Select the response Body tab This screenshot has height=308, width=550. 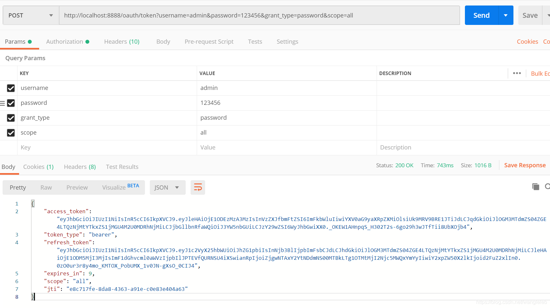point(8,167)
